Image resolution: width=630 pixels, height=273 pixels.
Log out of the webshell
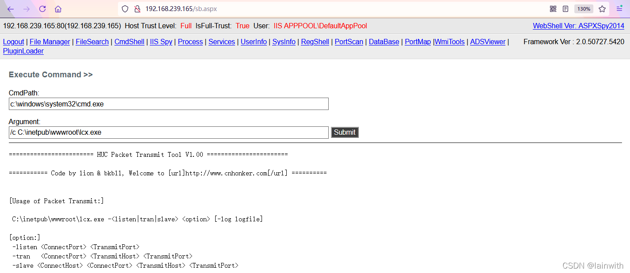tap(14, 42)
